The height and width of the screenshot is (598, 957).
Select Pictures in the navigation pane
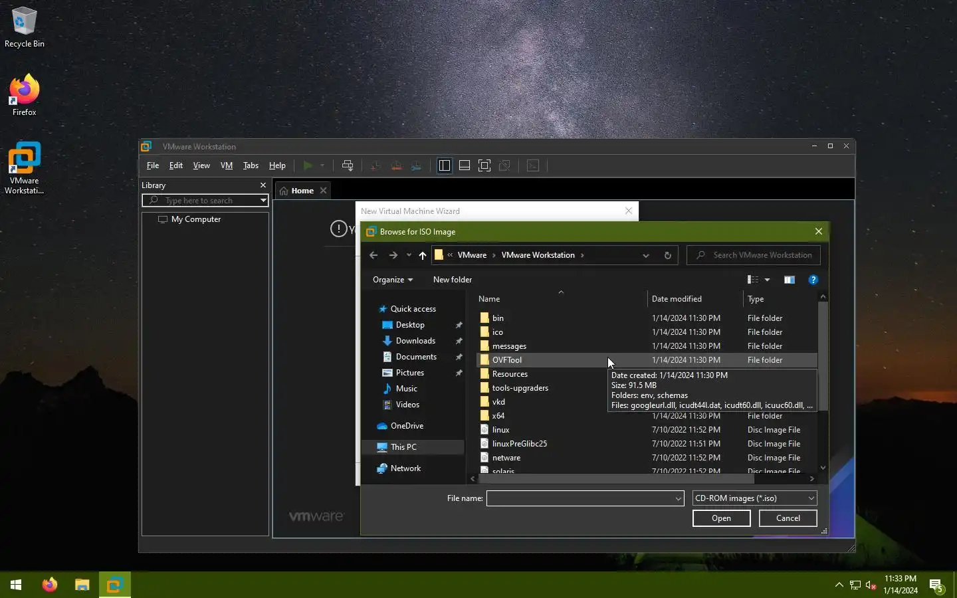pyautogui.click(x=403, y=373)
